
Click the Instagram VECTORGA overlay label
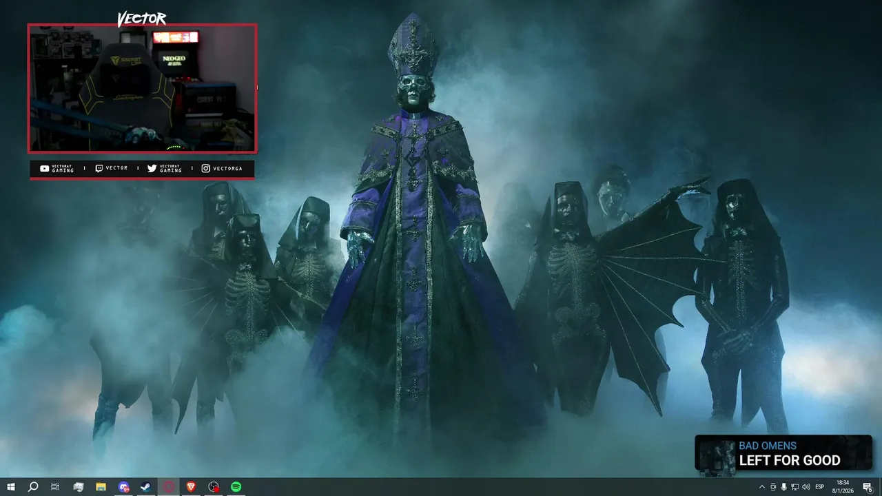[x=222, y=168]
